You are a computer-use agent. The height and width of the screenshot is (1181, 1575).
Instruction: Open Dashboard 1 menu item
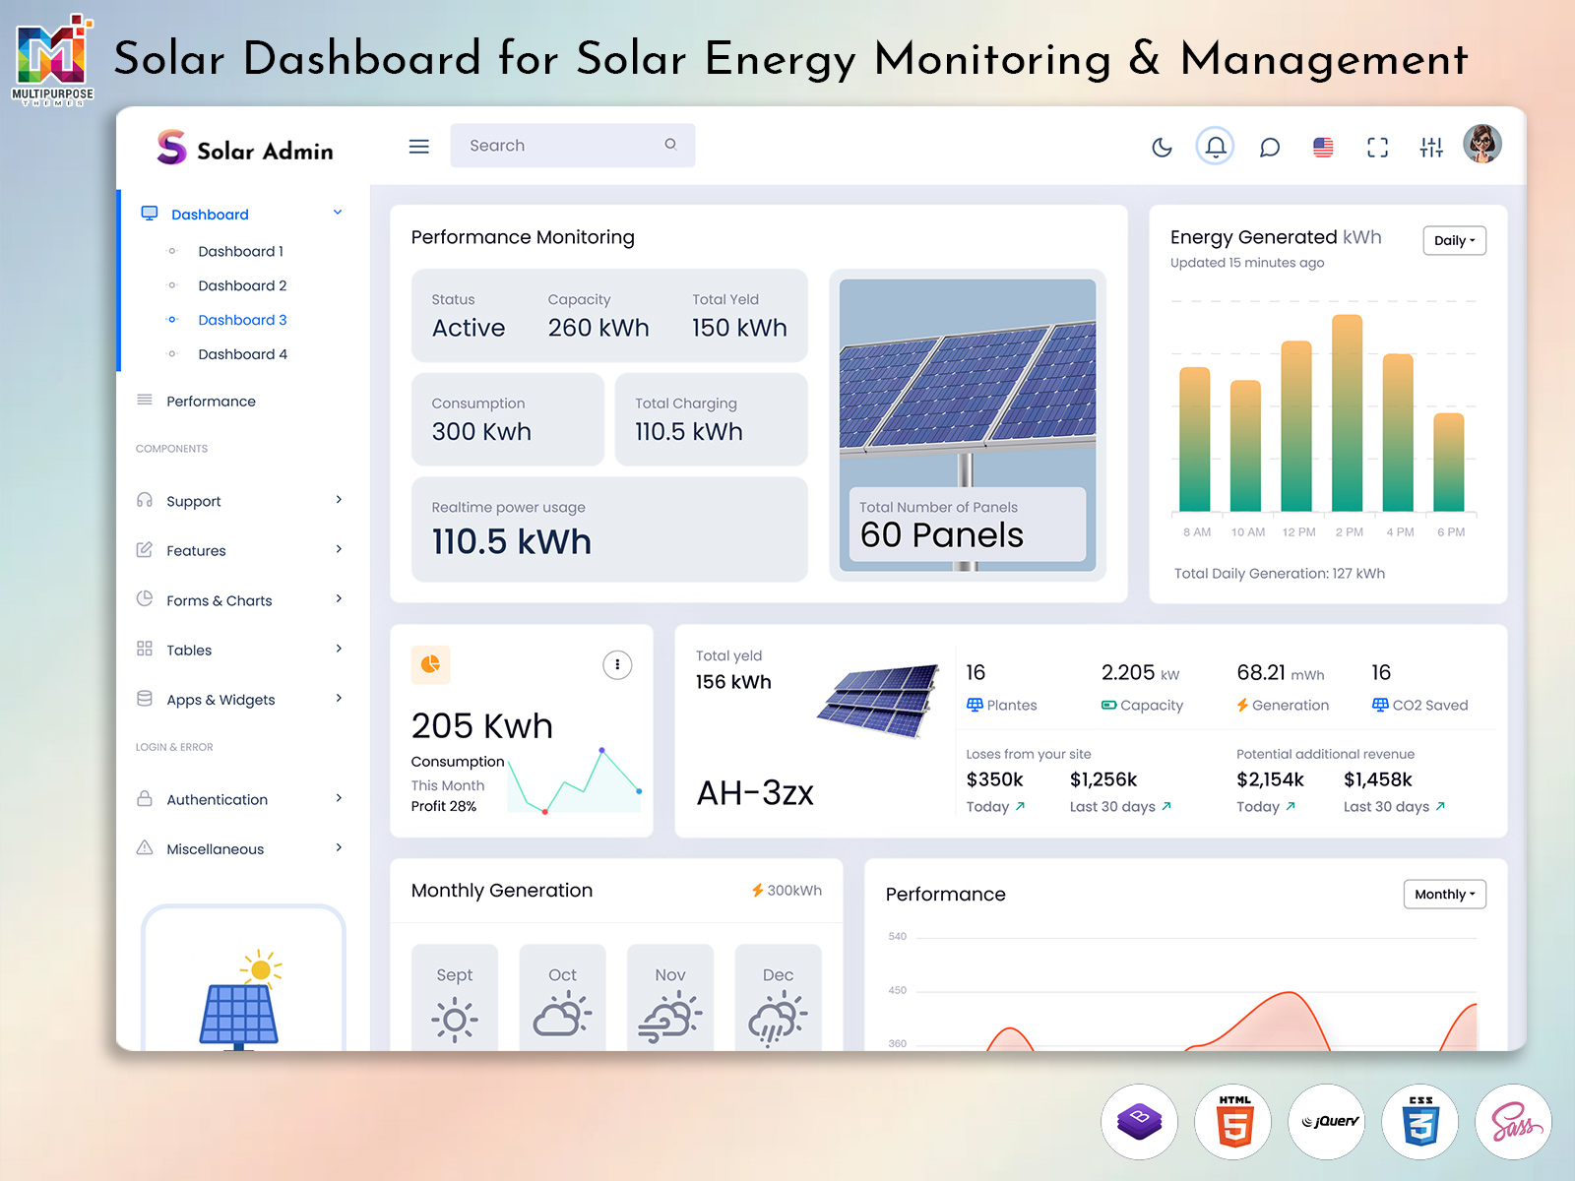(x=240, y=251)
